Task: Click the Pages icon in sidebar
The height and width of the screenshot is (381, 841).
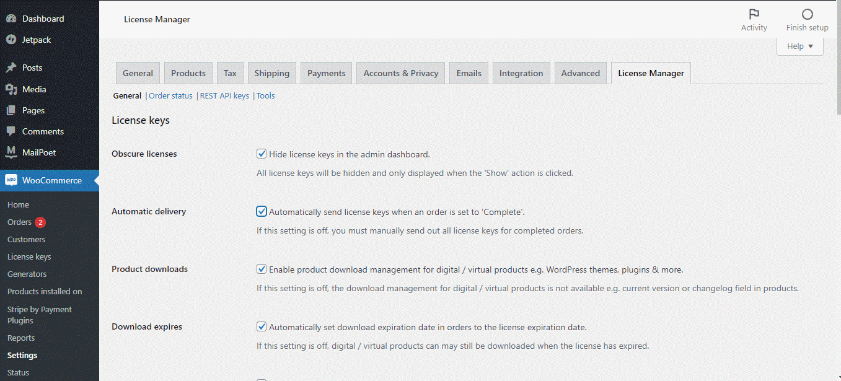Action: [x=11, y=110]
